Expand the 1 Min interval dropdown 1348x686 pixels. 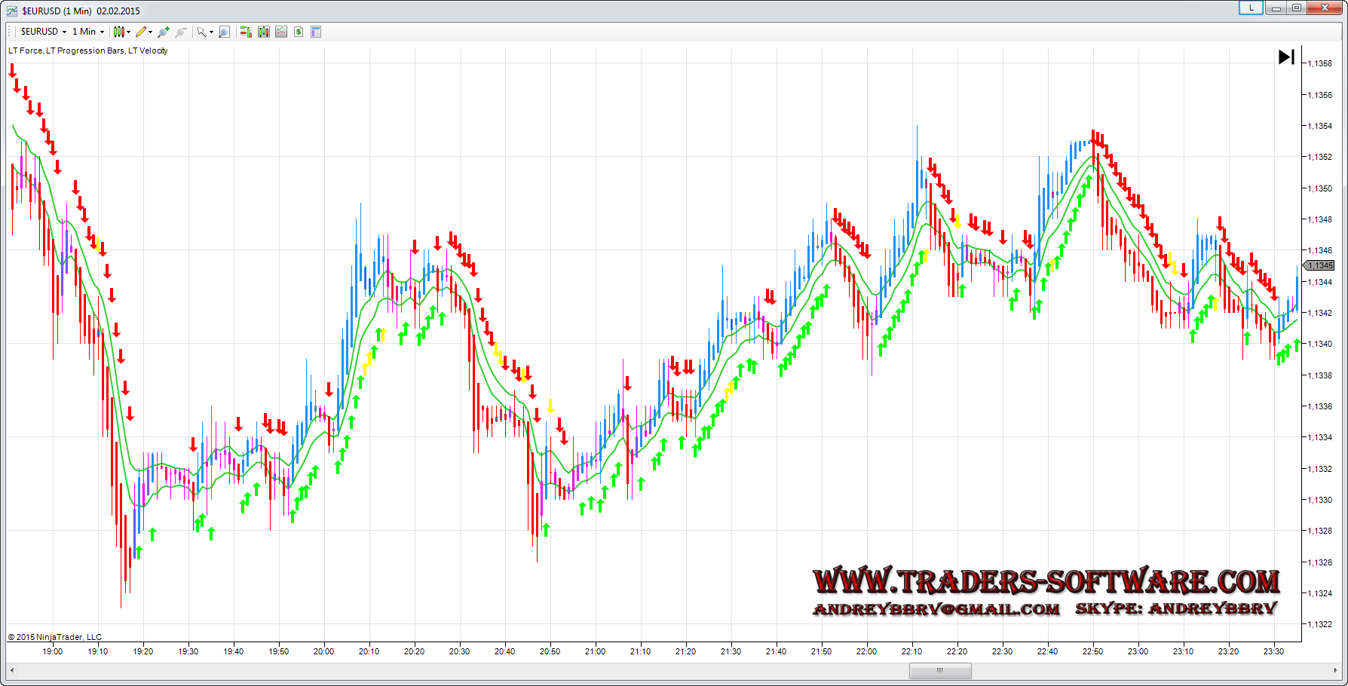point(88,32)
